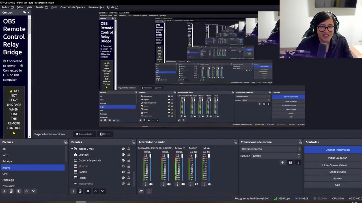Open scene filters icon in the Escenas toolbar
This screenshot has height=203, width=362.
pos(19,191)
